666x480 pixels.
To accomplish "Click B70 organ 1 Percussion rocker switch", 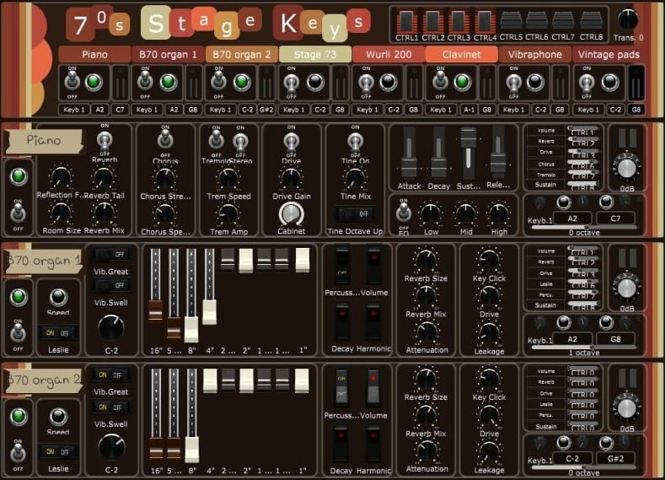I will pos(342,266).
